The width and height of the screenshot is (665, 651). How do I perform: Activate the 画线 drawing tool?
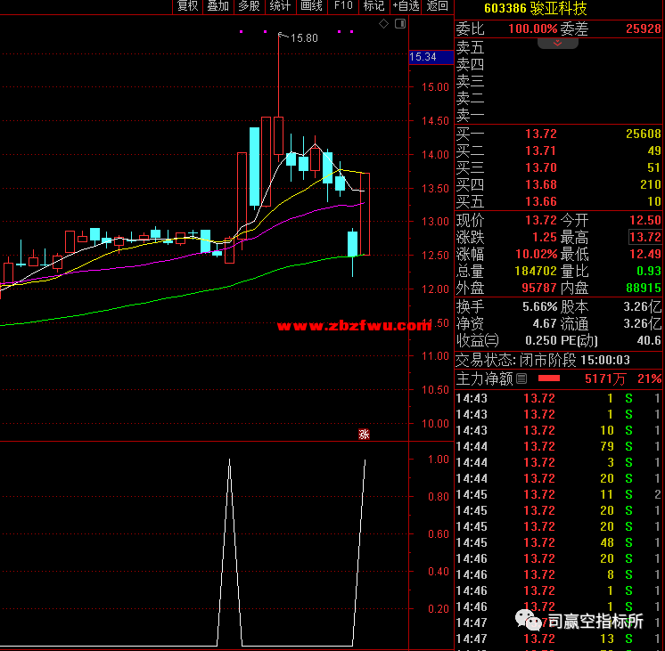click(311, 6)
